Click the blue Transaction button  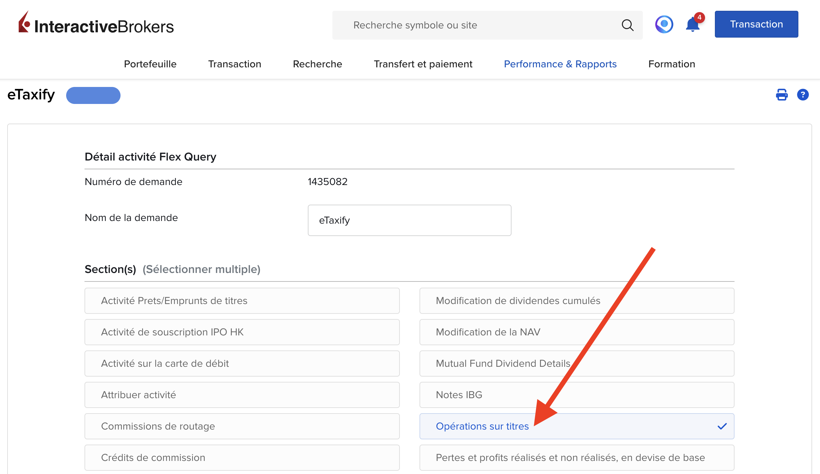[756, 24]
